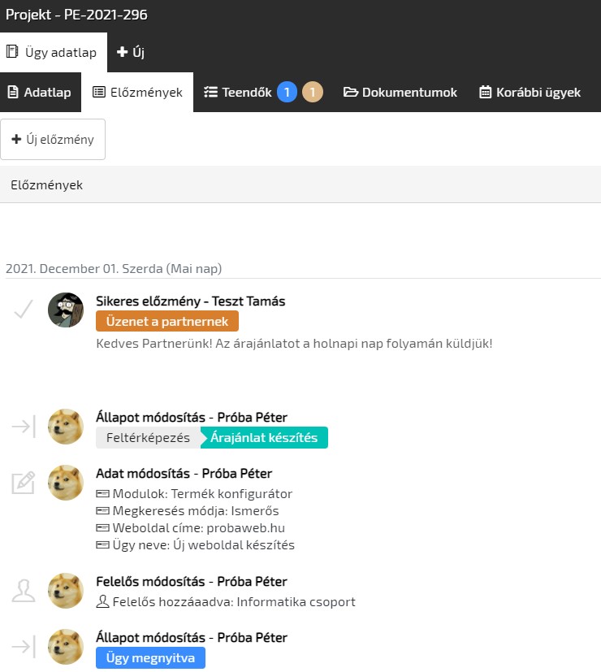Click the orange Üzenet a partnernek label

(x=167, y=322)
